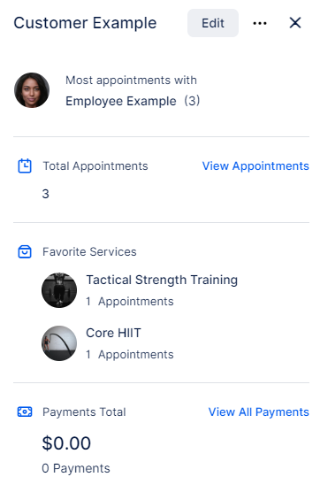
Task: Click the Customer Example title
Action: (85, 23)
